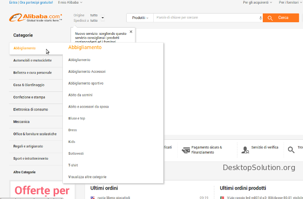Click the microphone voice search icon
Screen dimensions: 303x199
[260, 18]
